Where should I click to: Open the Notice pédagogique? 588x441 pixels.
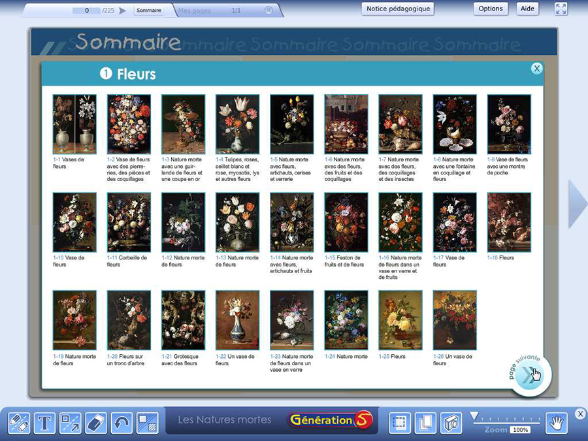pyautogui.click(x=398, y=9)
